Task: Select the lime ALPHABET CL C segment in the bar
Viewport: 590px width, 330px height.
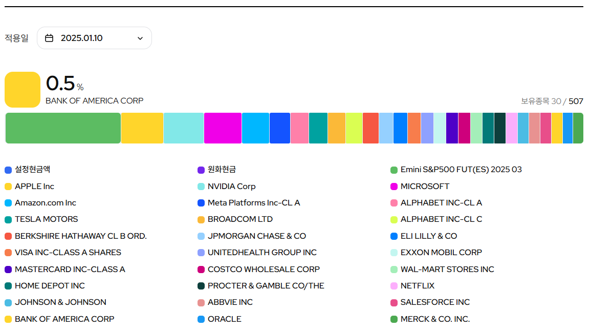Action: [354, 128]
